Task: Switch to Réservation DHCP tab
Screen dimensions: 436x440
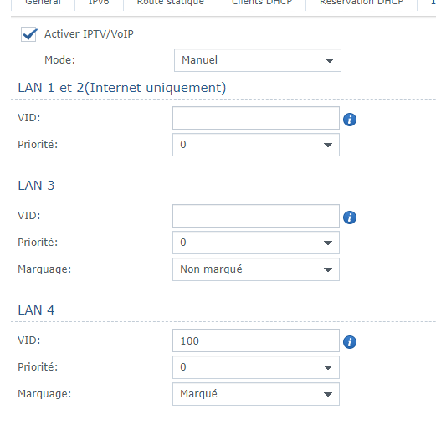Action: pos(362,3)
